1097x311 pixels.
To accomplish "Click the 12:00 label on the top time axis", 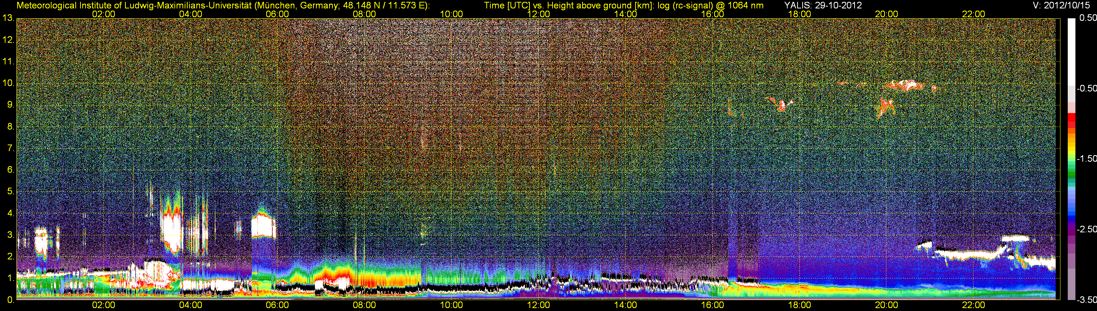I will tap(538, 14).
